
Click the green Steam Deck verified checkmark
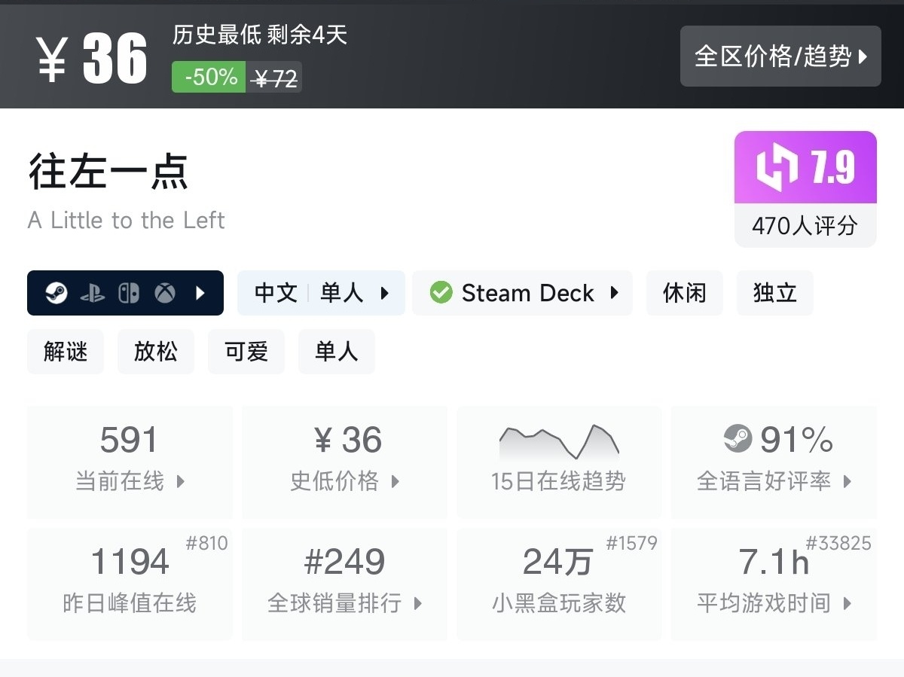click(441, 292)
